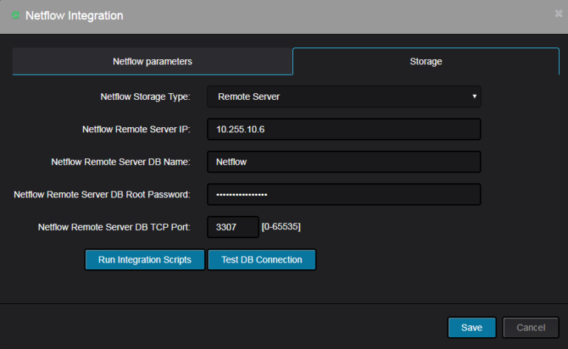Viewport: 568px width, 349px height.
Task: Click the 'Netflow Remote Server IP:' label
Action: pyautogui.click(x=136, y=129)
